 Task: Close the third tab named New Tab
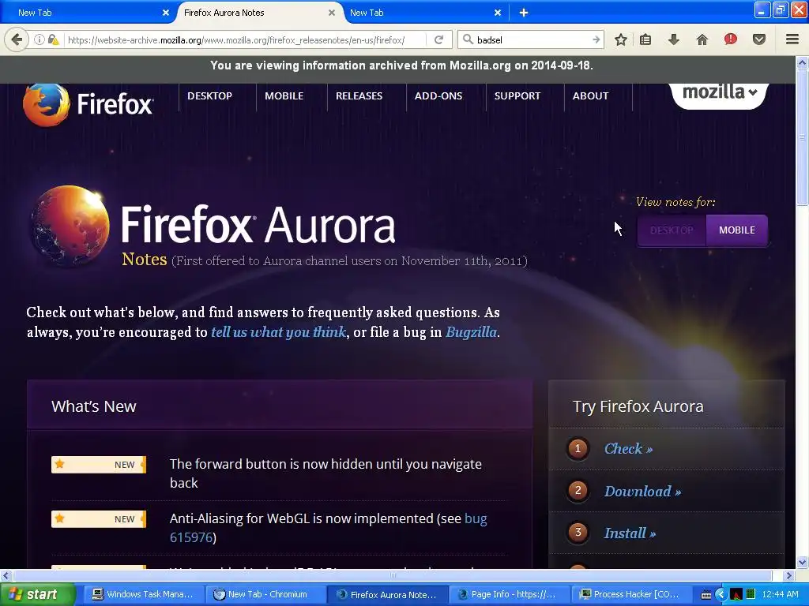pos(498,13)
